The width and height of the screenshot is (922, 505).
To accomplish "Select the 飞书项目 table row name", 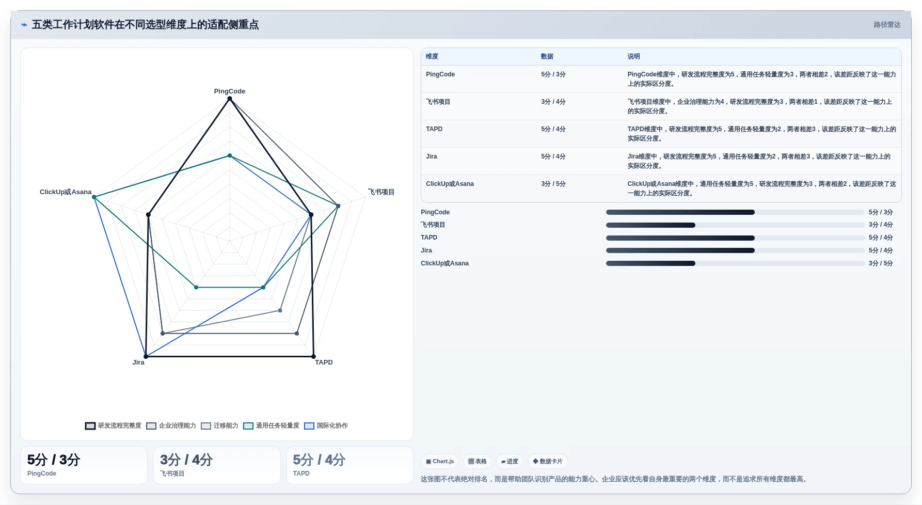I will coord(438,102).
